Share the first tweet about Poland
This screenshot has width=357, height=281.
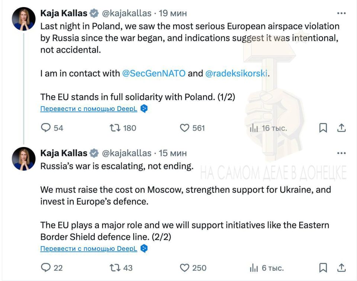(341, 128)
